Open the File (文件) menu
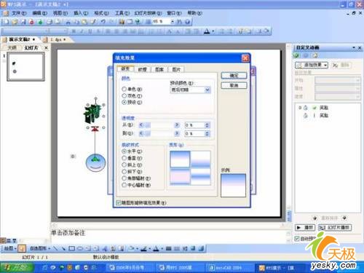The height and width of the screenshot is (273, 364). pos(19,13)
